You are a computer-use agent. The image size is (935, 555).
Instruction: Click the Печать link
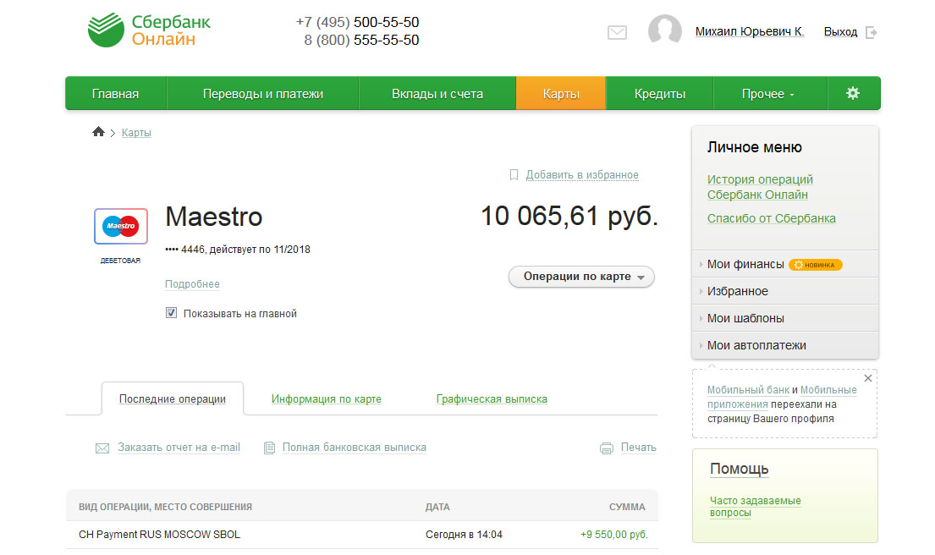(639, 447)
